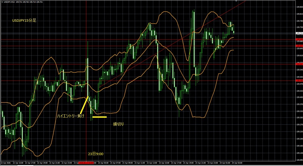
Task: Click the diagonal yellow entry line
Action: tap(85, 104)
